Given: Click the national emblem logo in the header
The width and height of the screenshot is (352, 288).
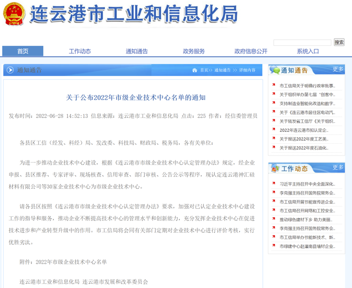Looking at the screenshot, I should (14, 15).
